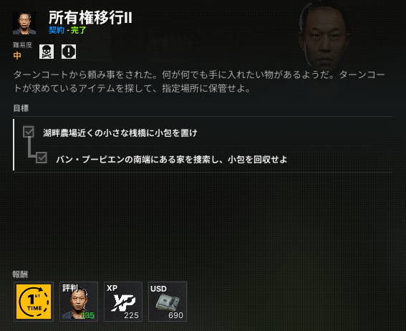The image size is (406, 331).
Task: Select the pier package objective text
Action: 120,133
